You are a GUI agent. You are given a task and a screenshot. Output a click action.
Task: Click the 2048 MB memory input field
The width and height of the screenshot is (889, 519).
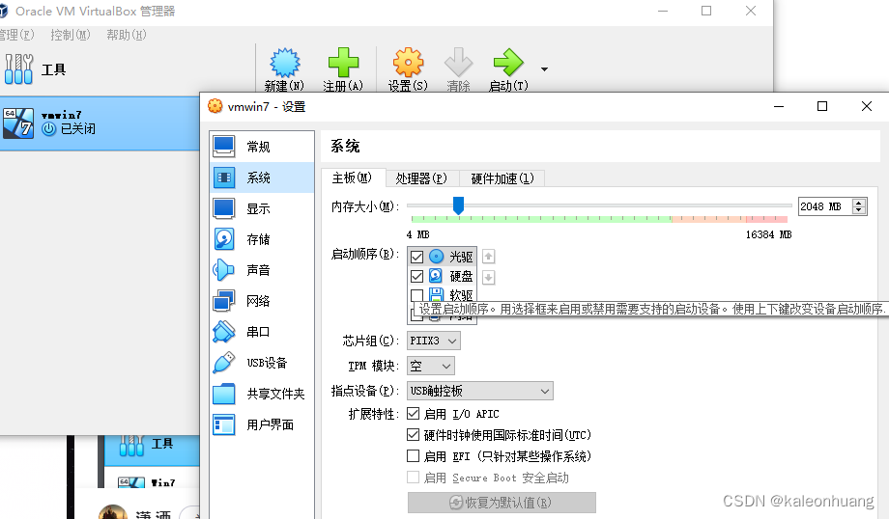coord(824,206)
